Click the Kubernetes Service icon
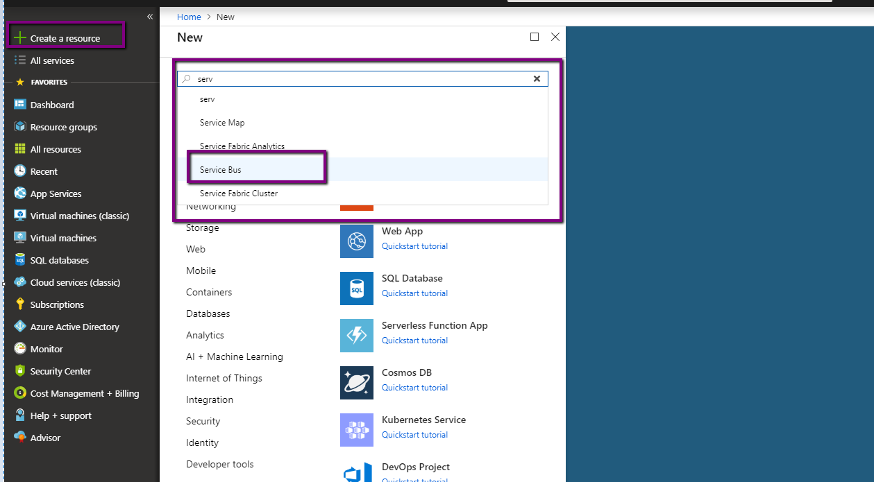Image resolution: width=874 pixels, height=482 pixels. pyautogui.click(x=357, y=430)
